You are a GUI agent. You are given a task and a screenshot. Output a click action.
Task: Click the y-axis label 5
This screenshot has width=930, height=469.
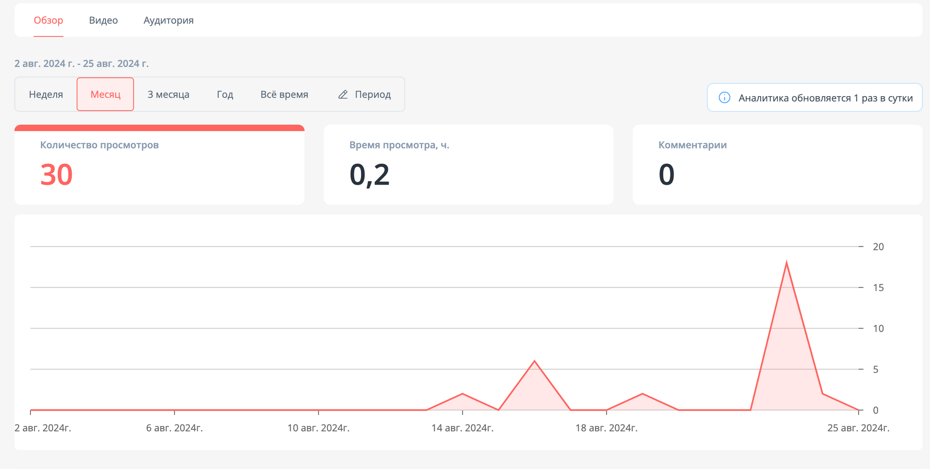click(x=876, y=369)
